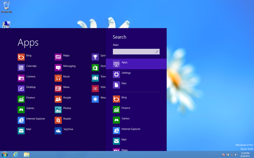Choose Mail in the Search panel

pyautogui.click(x=120, y=141)
